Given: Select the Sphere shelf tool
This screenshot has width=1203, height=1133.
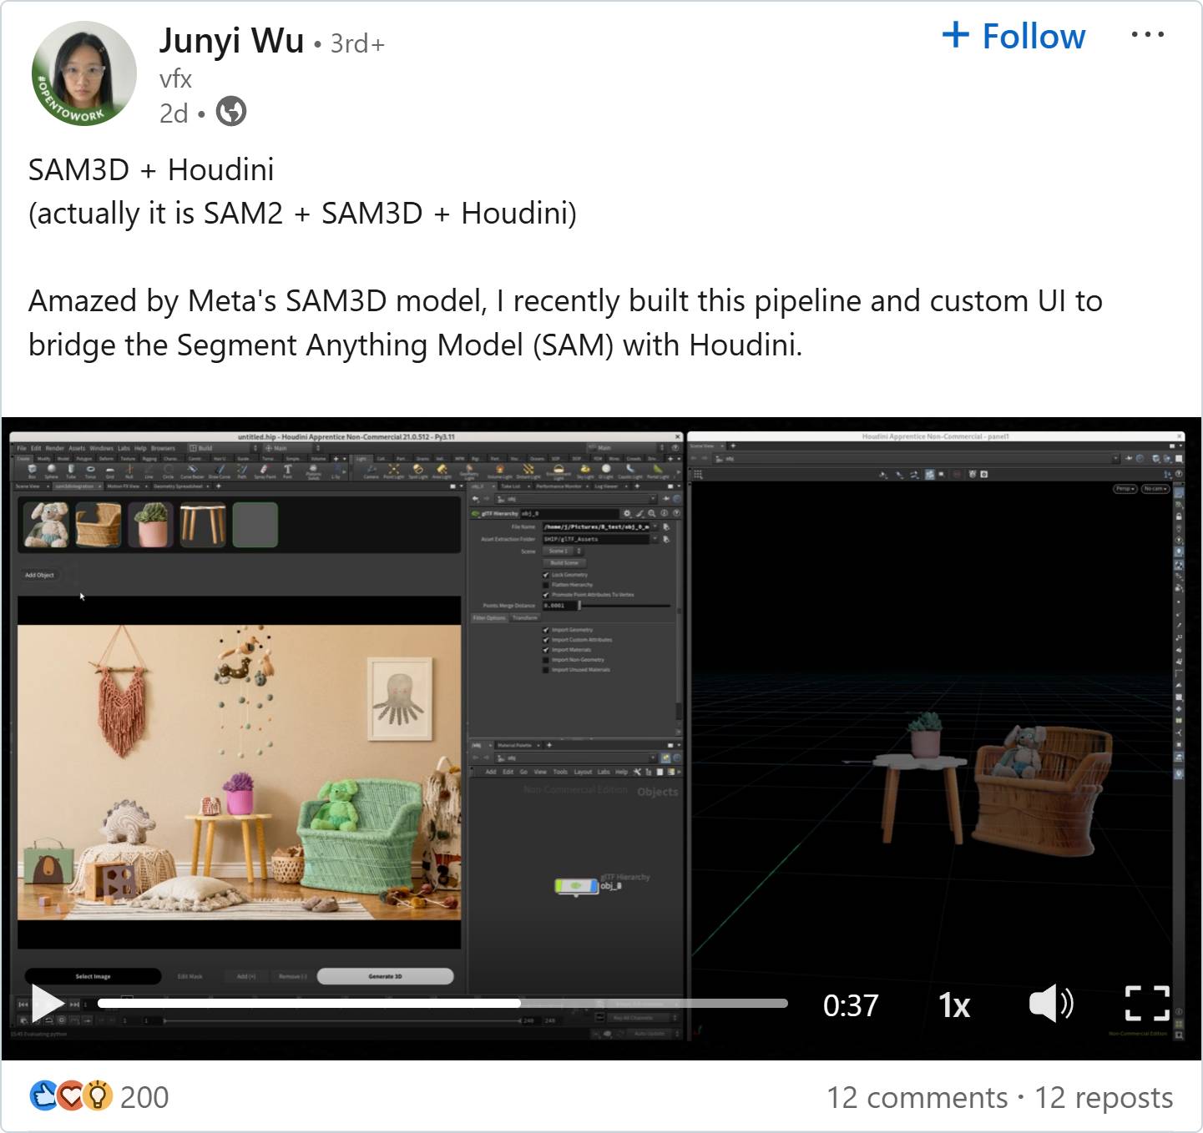Looking at the screenshot, I should pyautogui.click(x=51, y=471).
